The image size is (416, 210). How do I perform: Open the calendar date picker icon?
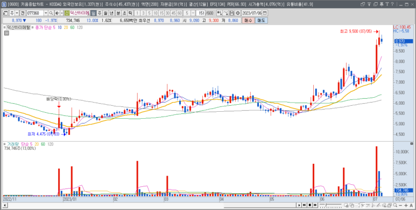point(265,13)
